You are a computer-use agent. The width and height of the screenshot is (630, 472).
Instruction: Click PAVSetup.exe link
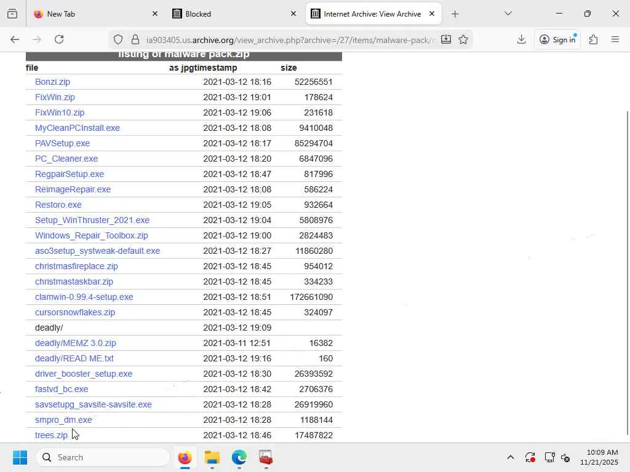click(x=62, y=143)
